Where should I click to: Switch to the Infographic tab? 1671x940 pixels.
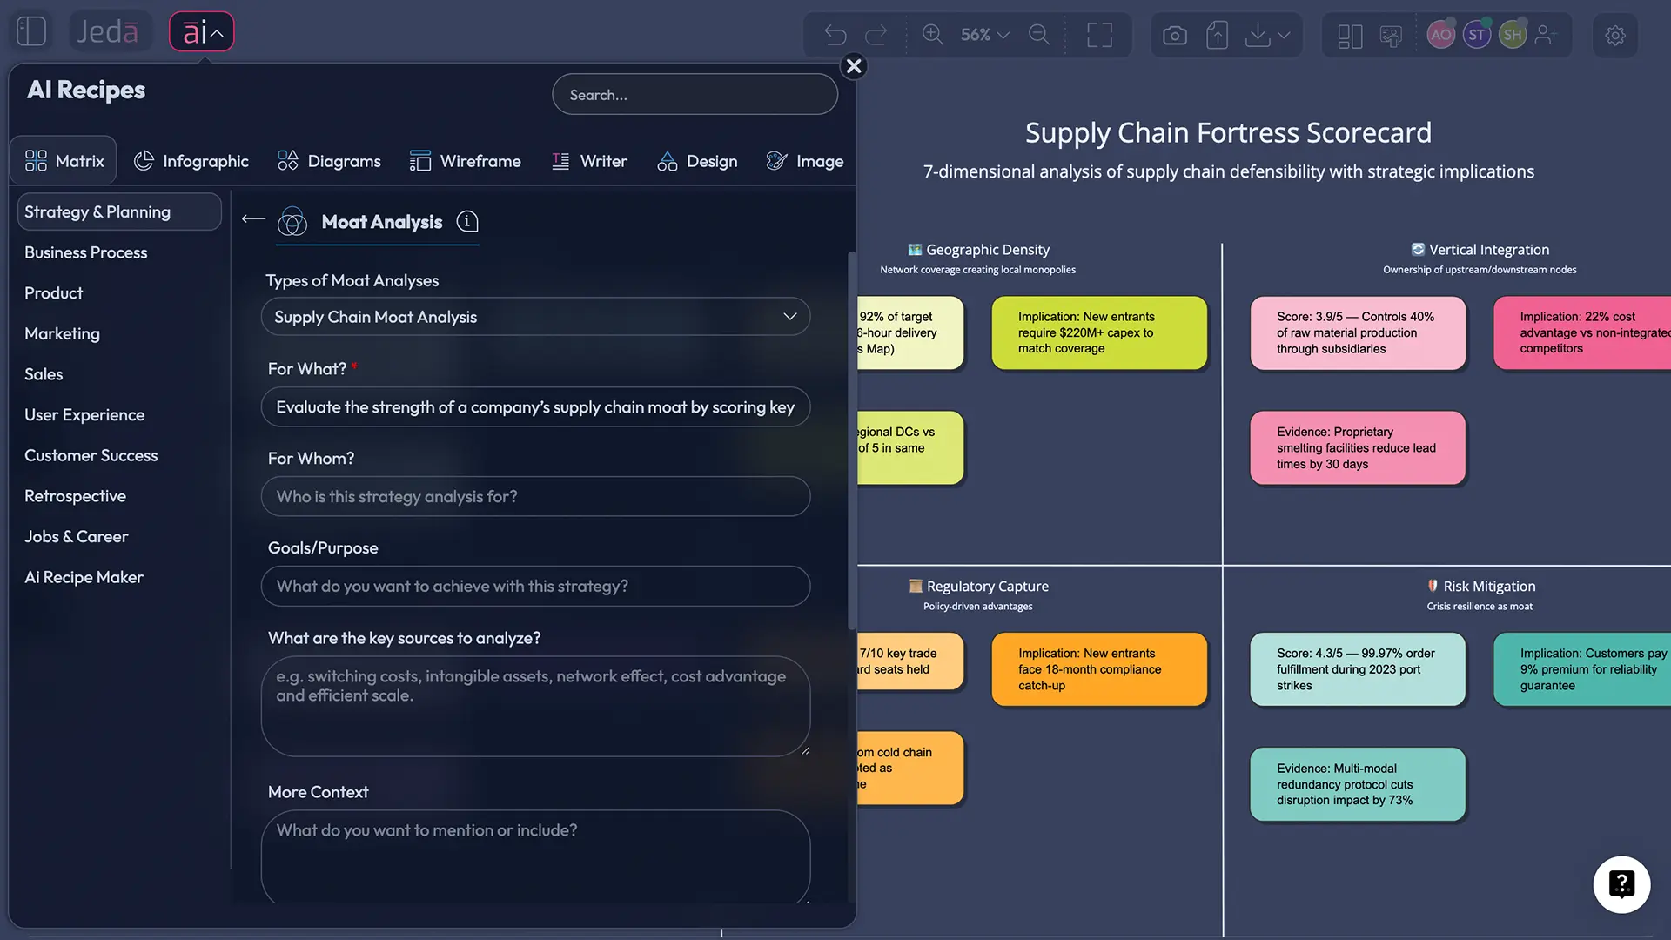(191, 160)
